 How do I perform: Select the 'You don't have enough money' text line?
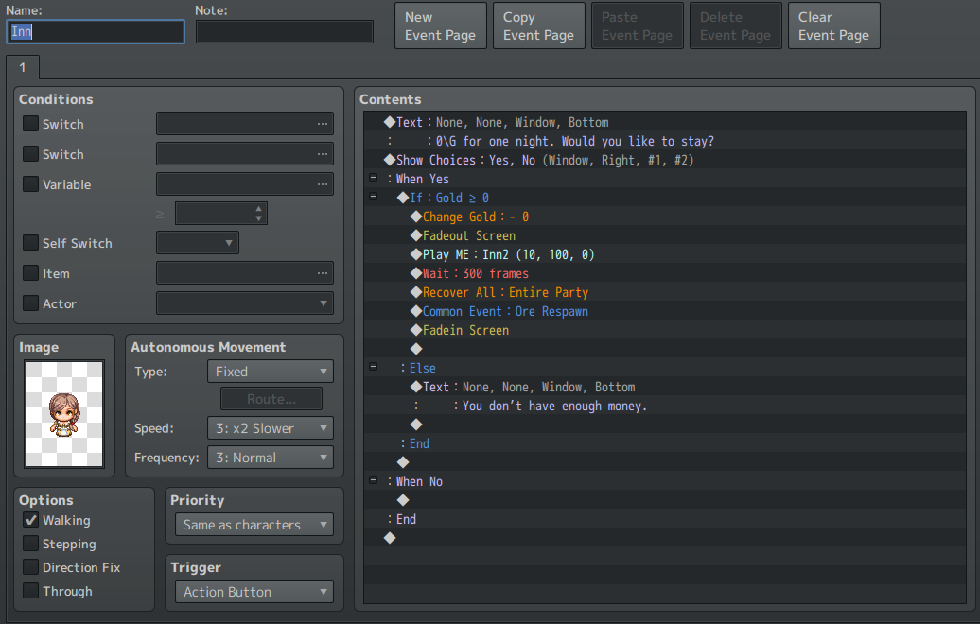click(665, 406)
